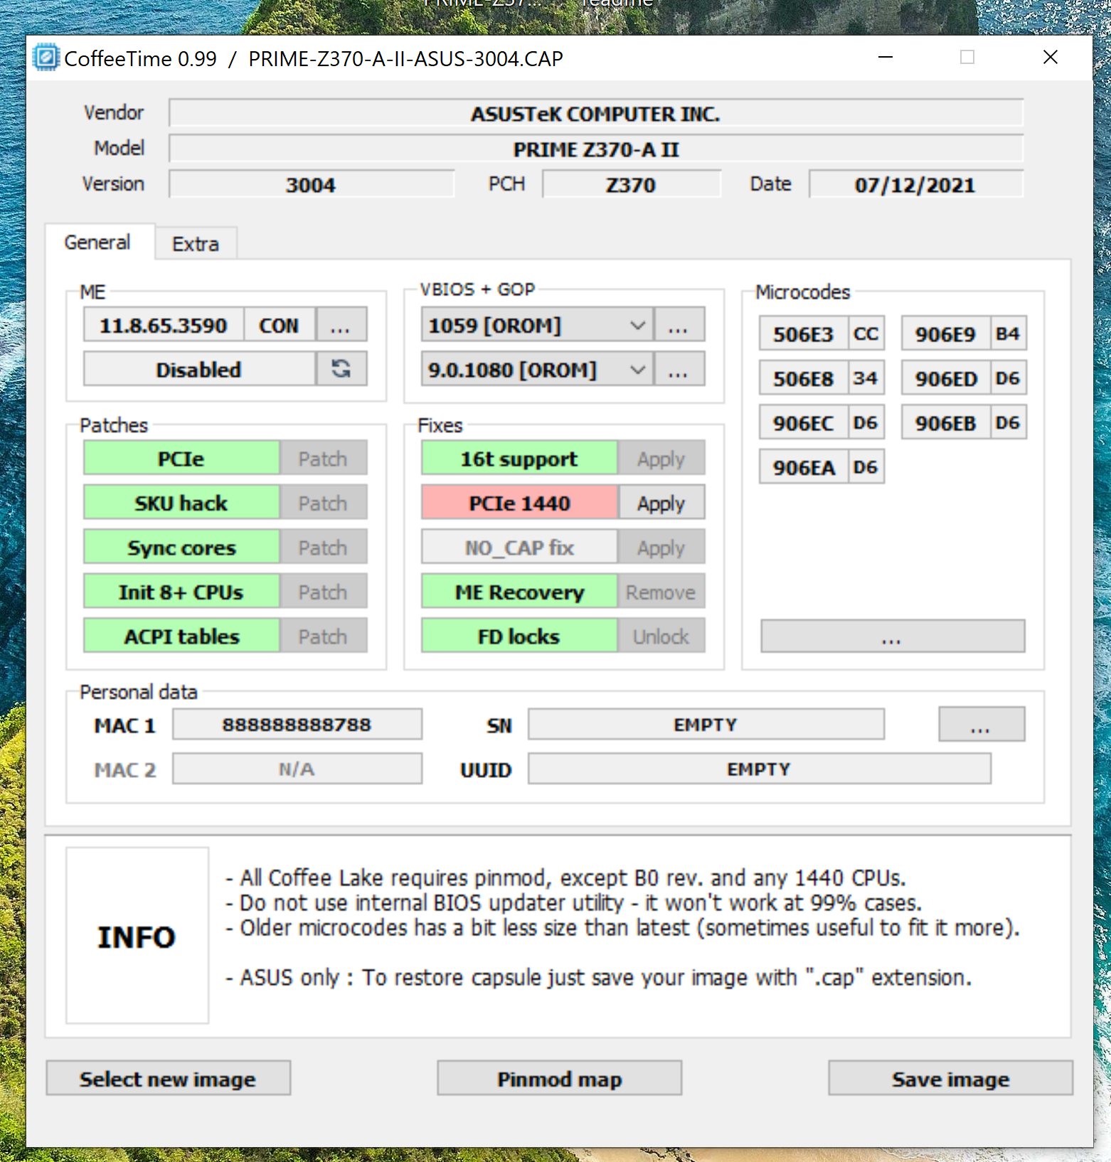Click the Vendor ASUSTeK COMPUTER INC. field
The image size is (1111, 1162).
pos(596,113)
